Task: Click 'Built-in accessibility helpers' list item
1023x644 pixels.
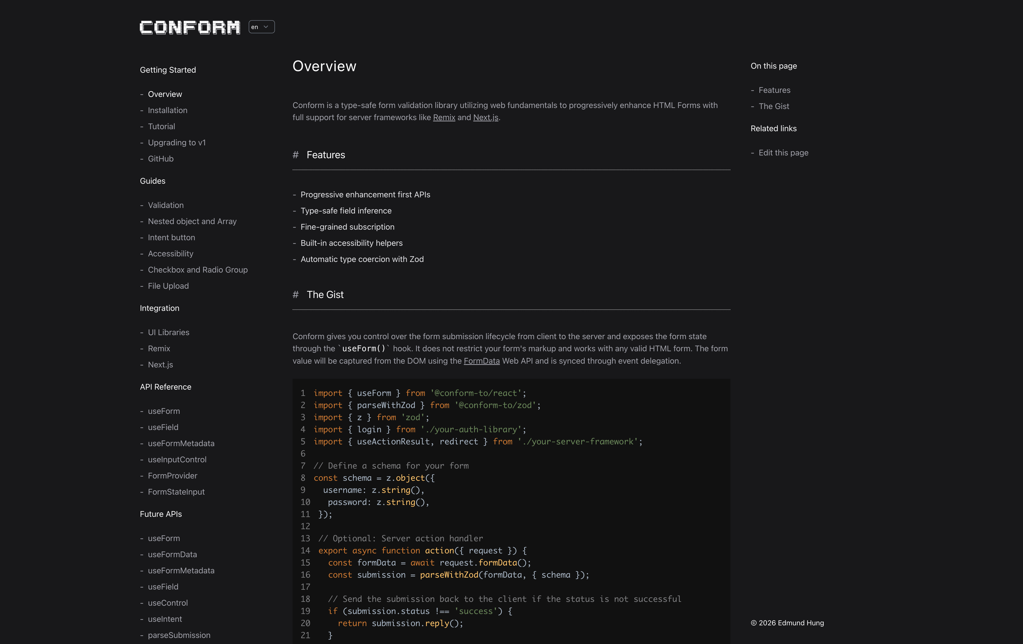Action: (351, 243)
